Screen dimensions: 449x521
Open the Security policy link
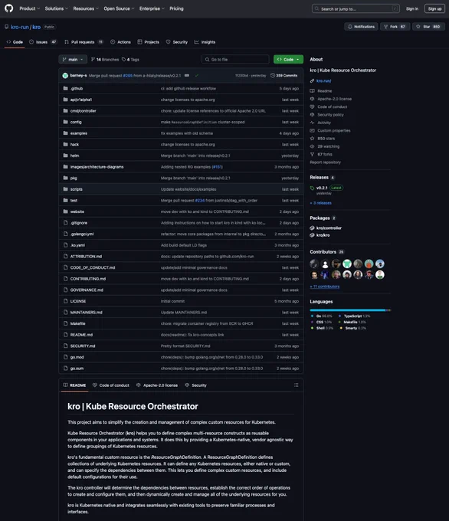coord(330,115)
